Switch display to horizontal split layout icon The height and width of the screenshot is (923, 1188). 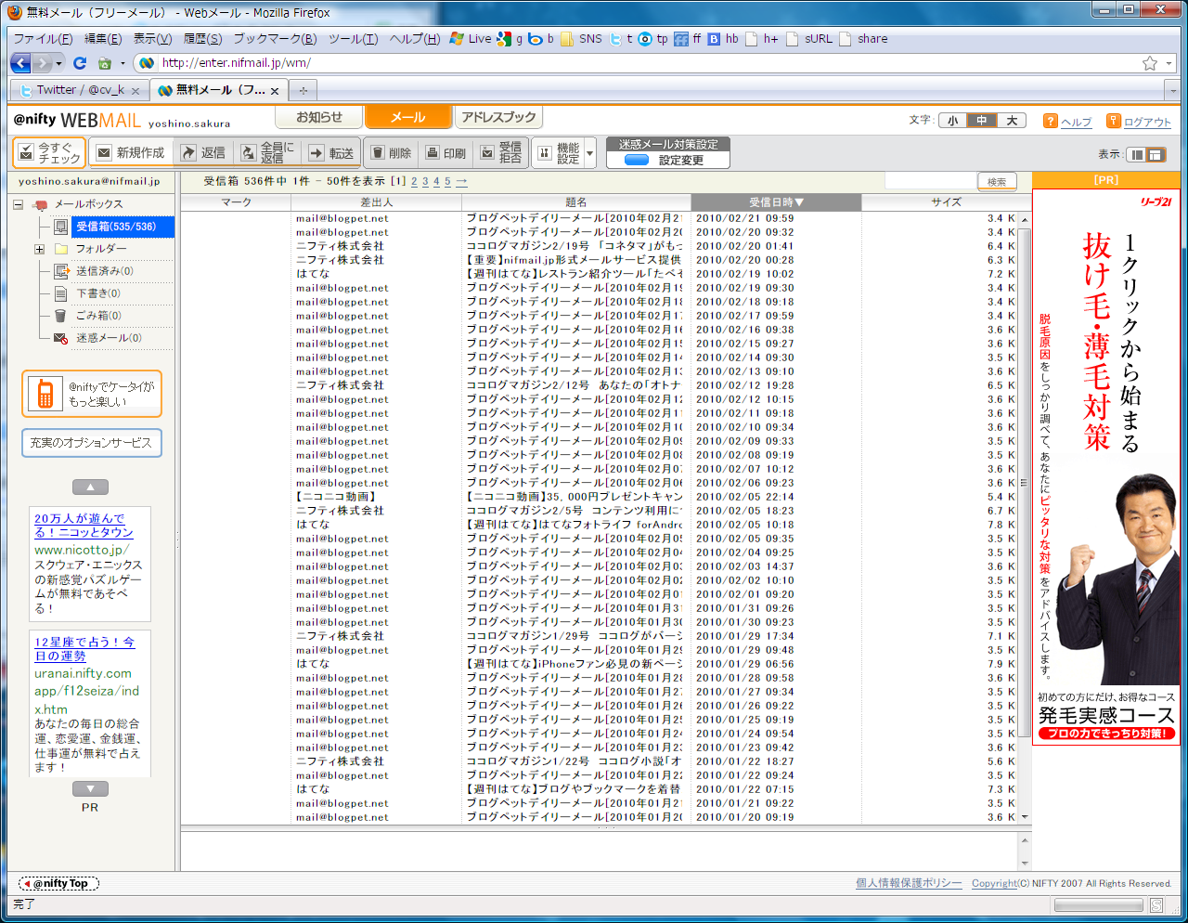point(1156,155)
